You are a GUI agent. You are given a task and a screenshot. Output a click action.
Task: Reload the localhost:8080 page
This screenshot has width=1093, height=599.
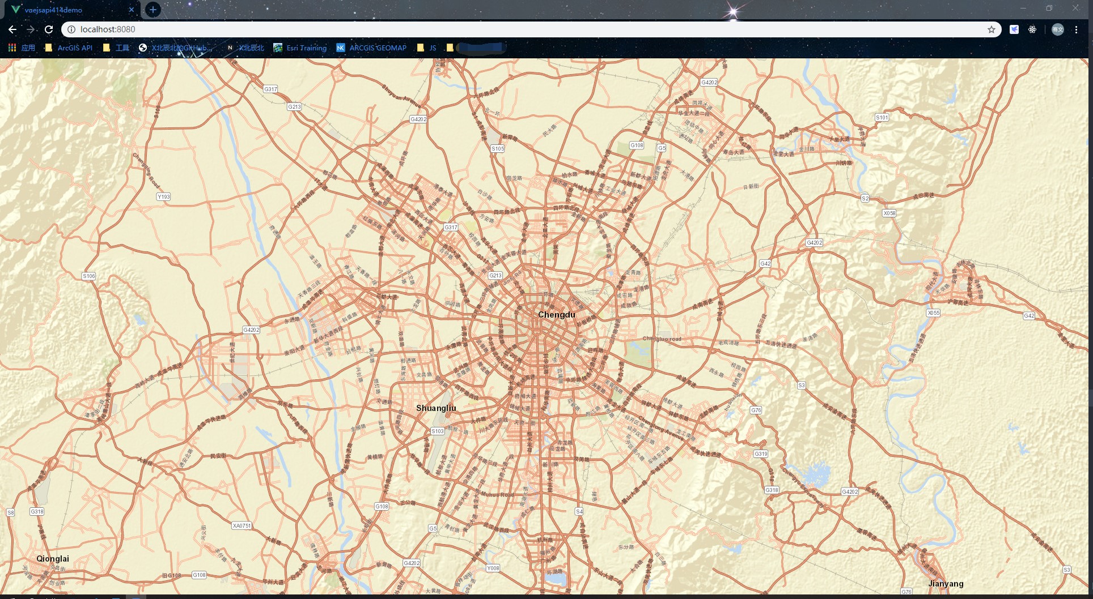click(49, 29)
